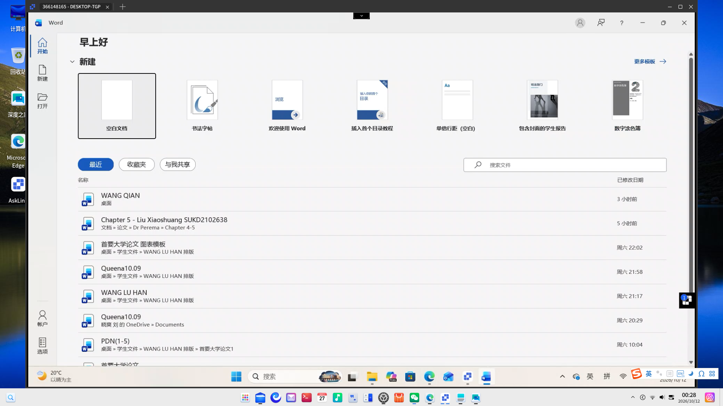This screenshot has width=723, height=406.
Task: Pick the 数字涂色簿 template
Action: 627,106
